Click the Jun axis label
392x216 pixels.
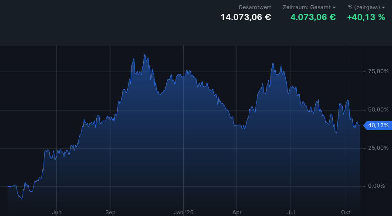click(x=57, y=213)
